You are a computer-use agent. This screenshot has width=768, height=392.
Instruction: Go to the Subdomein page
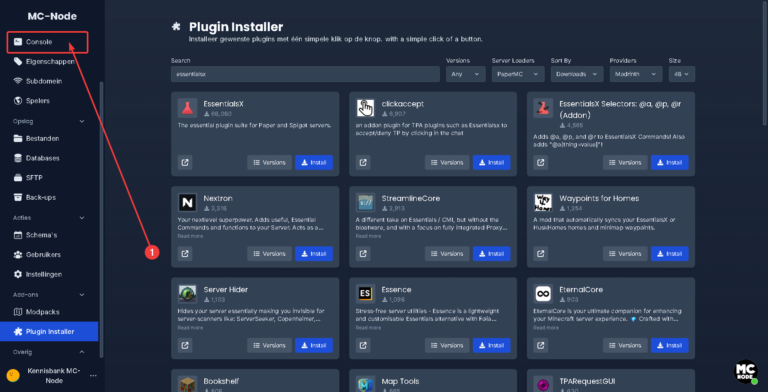pos(49,81)
